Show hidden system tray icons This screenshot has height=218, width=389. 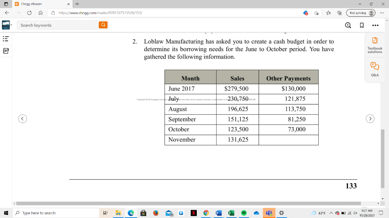(331, 213)
